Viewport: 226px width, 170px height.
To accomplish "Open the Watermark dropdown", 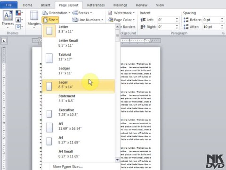I will (121, 13).
